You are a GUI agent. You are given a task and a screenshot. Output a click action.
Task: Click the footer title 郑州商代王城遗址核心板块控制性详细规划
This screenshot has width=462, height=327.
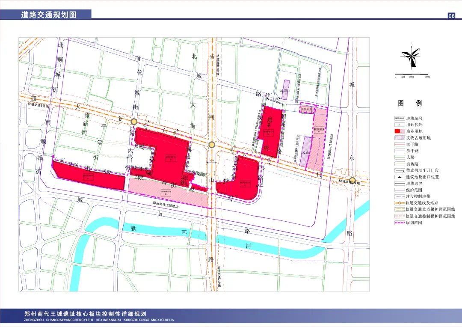point(85,314)
